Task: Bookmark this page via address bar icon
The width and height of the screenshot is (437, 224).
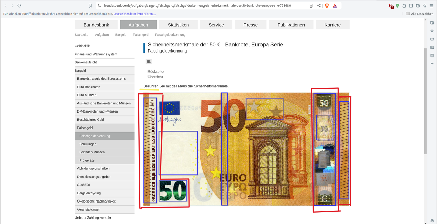Action: click(90, 6)
